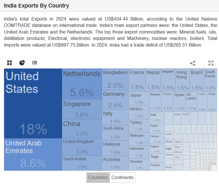Open the United Kingdom 3.3% tile
The height and width of the screenshot is (186, 219).
tap(82, 147)
